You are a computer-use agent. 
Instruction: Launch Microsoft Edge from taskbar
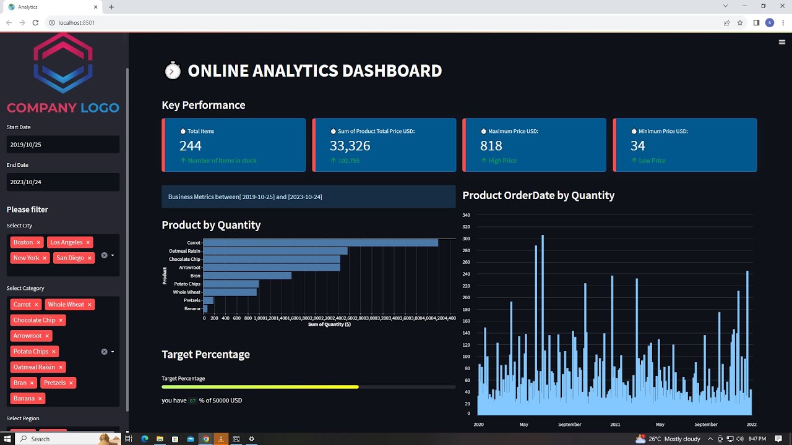(145, 439)
